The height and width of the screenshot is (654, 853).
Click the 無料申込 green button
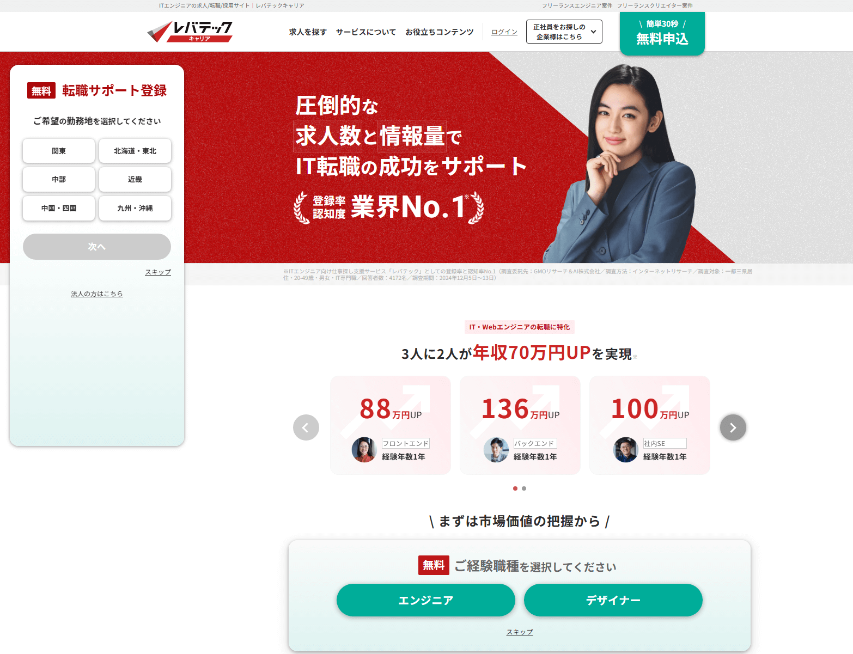point(662,33)
